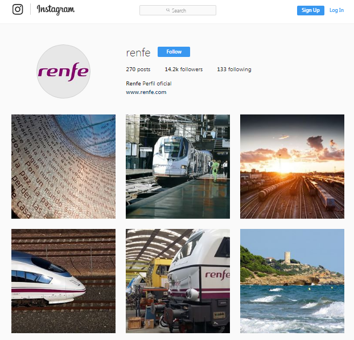Image resolution: width=354 pixels, height=340 pixels.
Task: Open the Log In link
Action: [x=336, y=10]
